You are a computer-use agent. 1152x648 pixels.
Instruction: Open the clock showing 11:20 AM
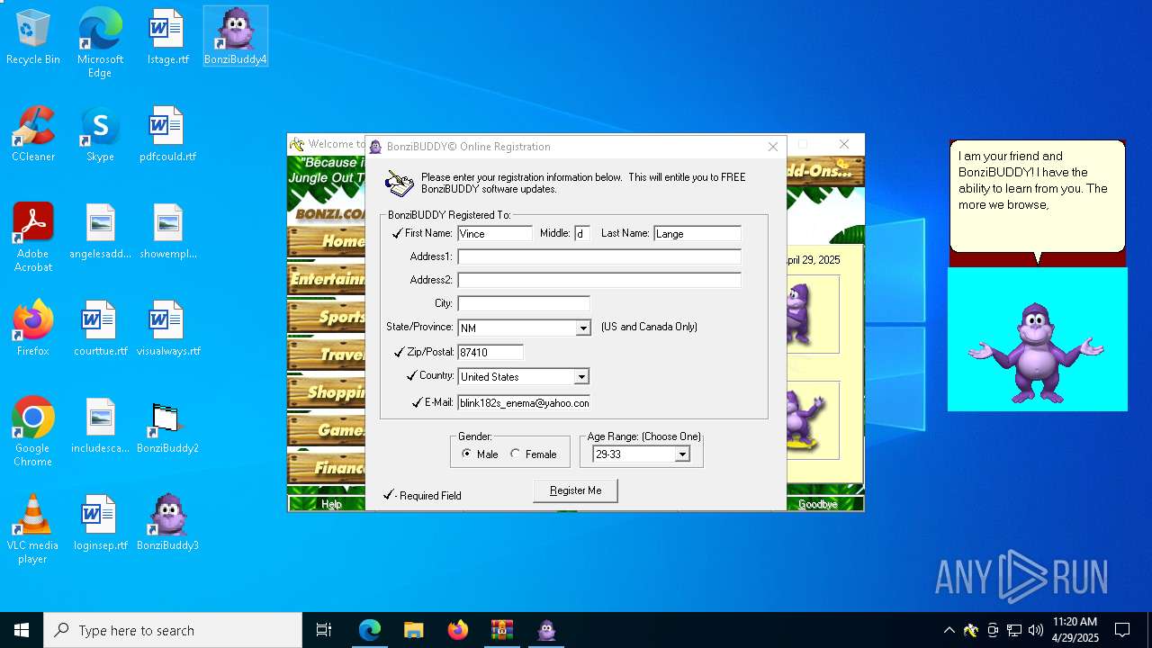(x=1075, y=630)
